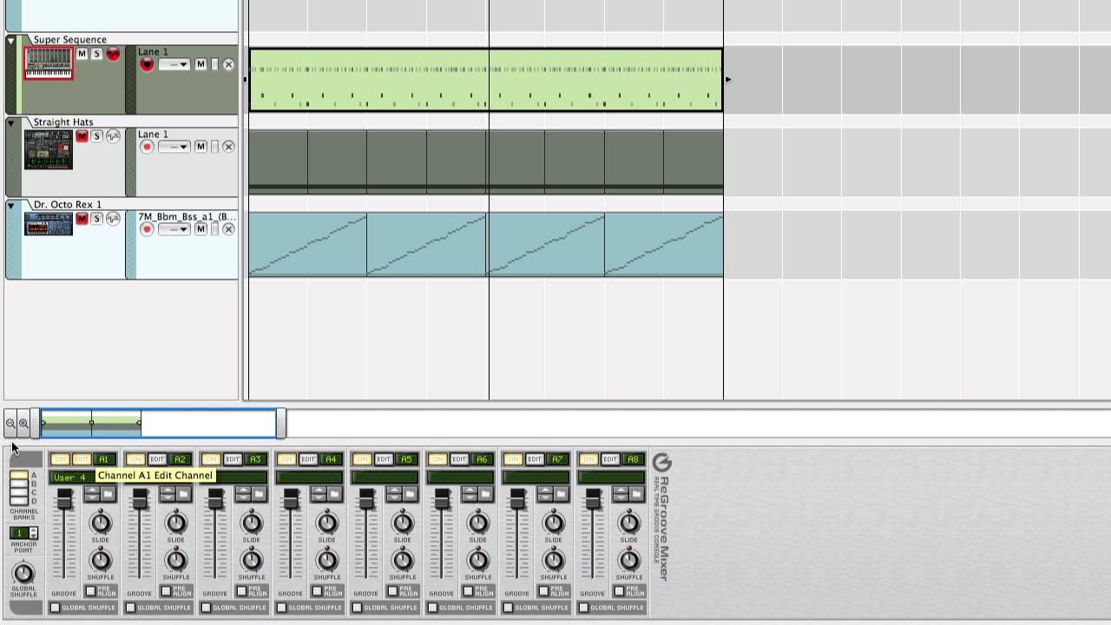Select channel bank B
Image resolution: width=1111 pixels, height=625 pixels.
19,484
